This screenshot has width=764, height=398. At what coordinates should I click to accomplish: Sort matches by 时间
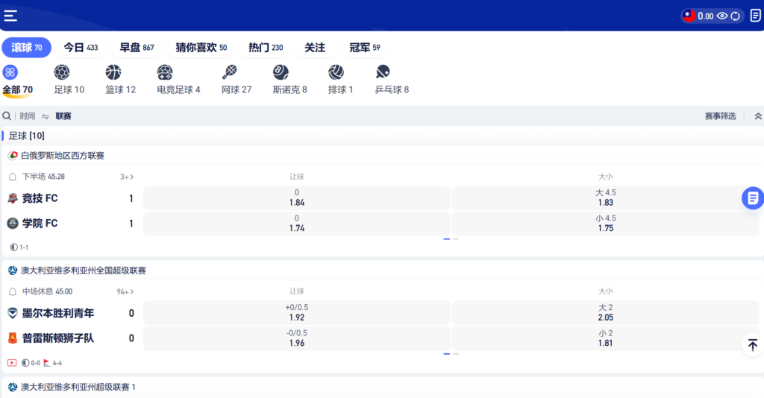28,116
